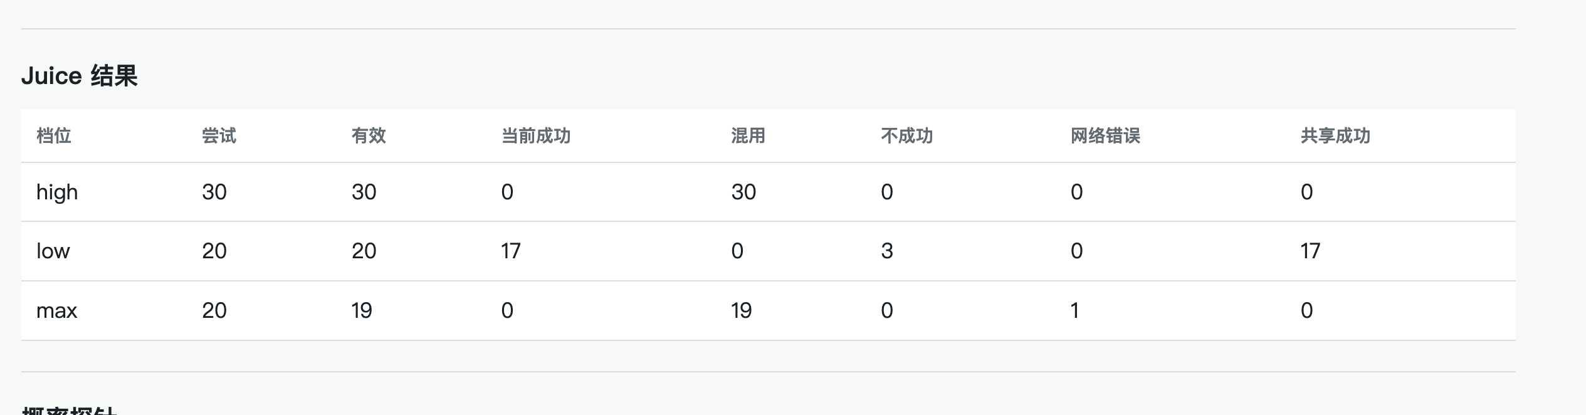Click the 当前成功 value 17 in low row
Screen dimensions: 1586x415
tap(511, 251)
